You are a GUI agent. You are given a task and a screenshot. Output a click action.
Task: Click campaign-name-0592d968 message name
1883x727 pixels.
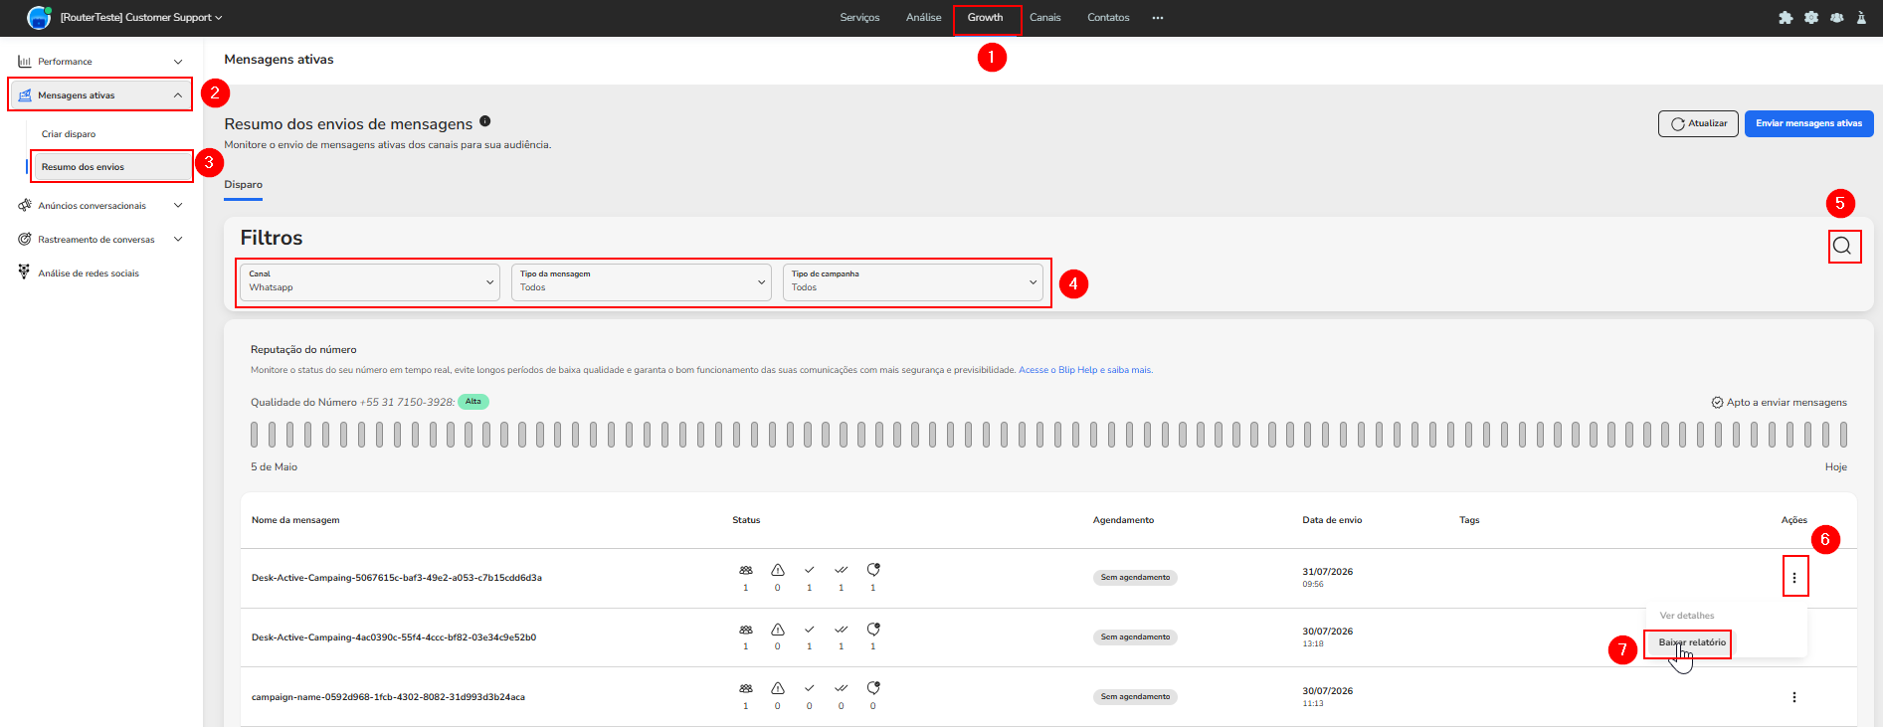click(x=388, y=697)
